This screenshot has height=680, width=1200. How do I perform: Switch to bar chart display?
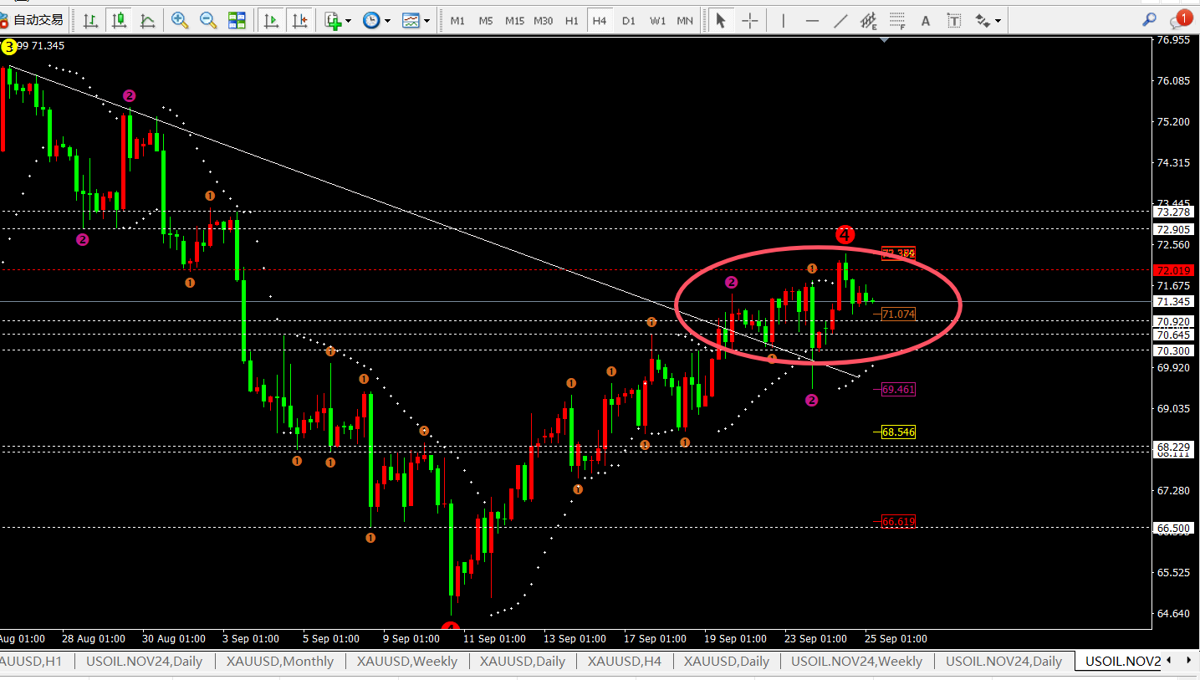[90, 20]
